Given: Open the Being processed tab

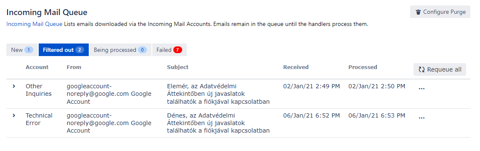Looking at the screenshot, I should click(120, 50).
